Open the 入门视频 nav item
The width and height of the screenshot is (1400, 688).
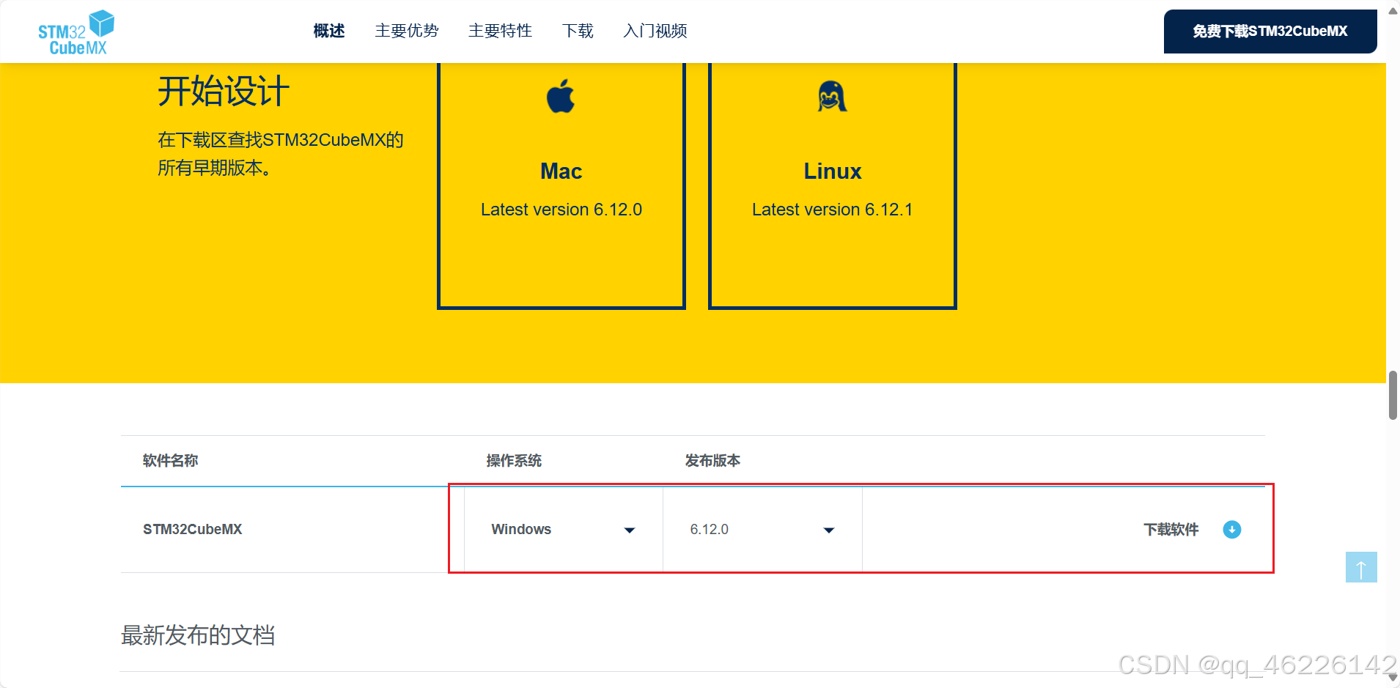(655, 31)
